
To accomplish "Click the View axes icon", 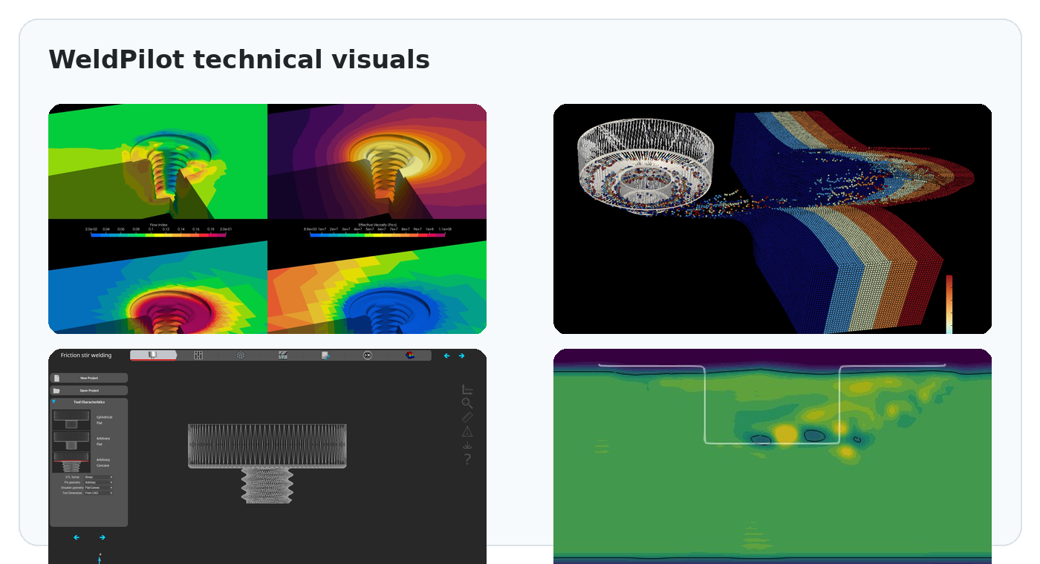I will point(467,390).
